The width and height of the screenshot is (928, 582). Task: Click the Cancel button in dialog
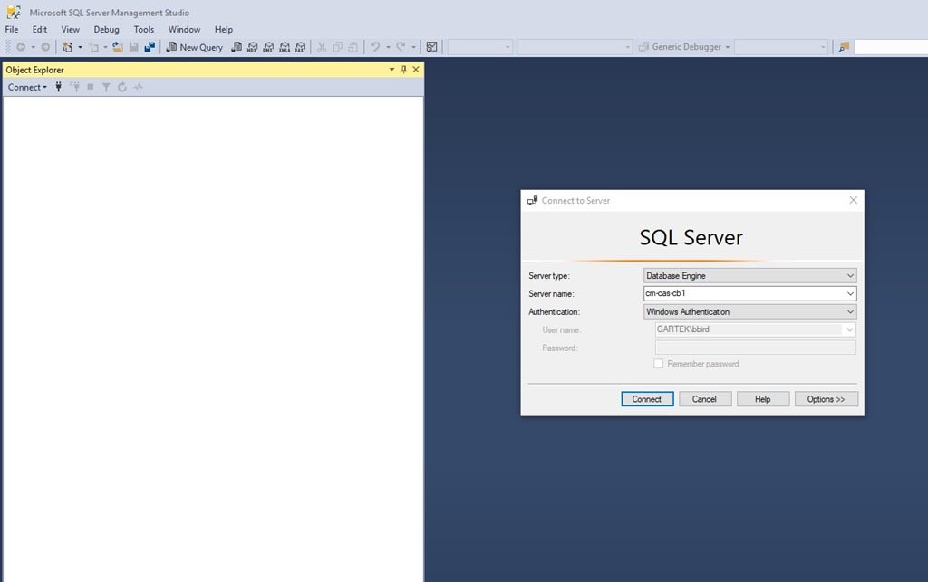pos(705,399)
